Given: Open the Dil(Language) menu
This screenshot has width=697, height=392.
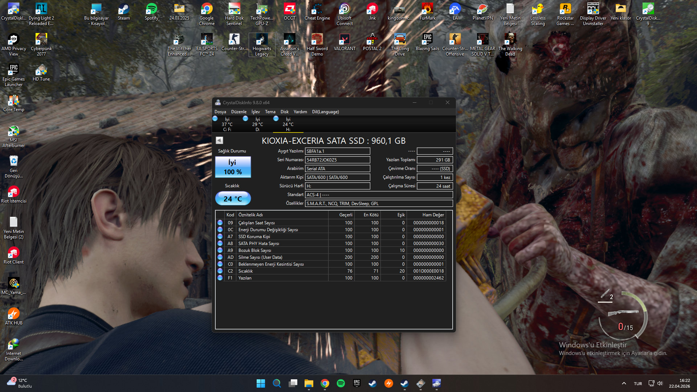Looking at the screenshot, I should [326, 112].
